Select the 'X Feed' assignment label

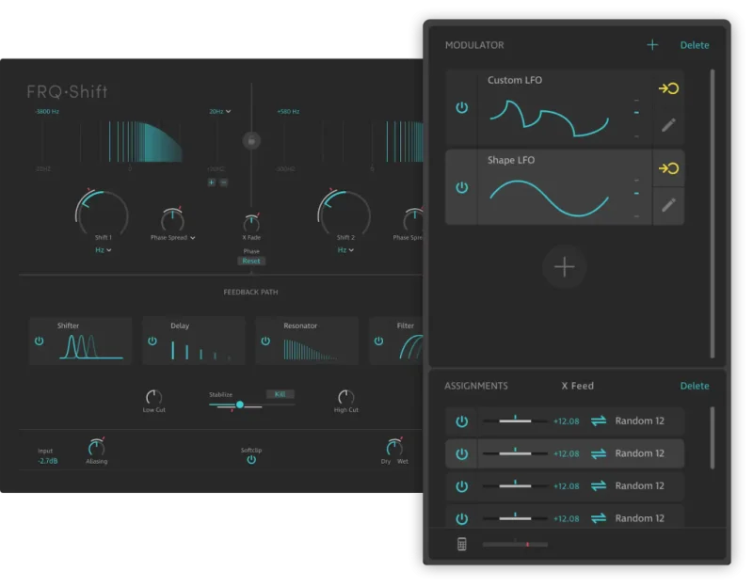tap(577, 386)
